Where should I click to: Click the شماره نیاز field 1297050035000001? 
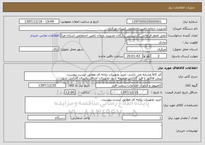point(147,21)
